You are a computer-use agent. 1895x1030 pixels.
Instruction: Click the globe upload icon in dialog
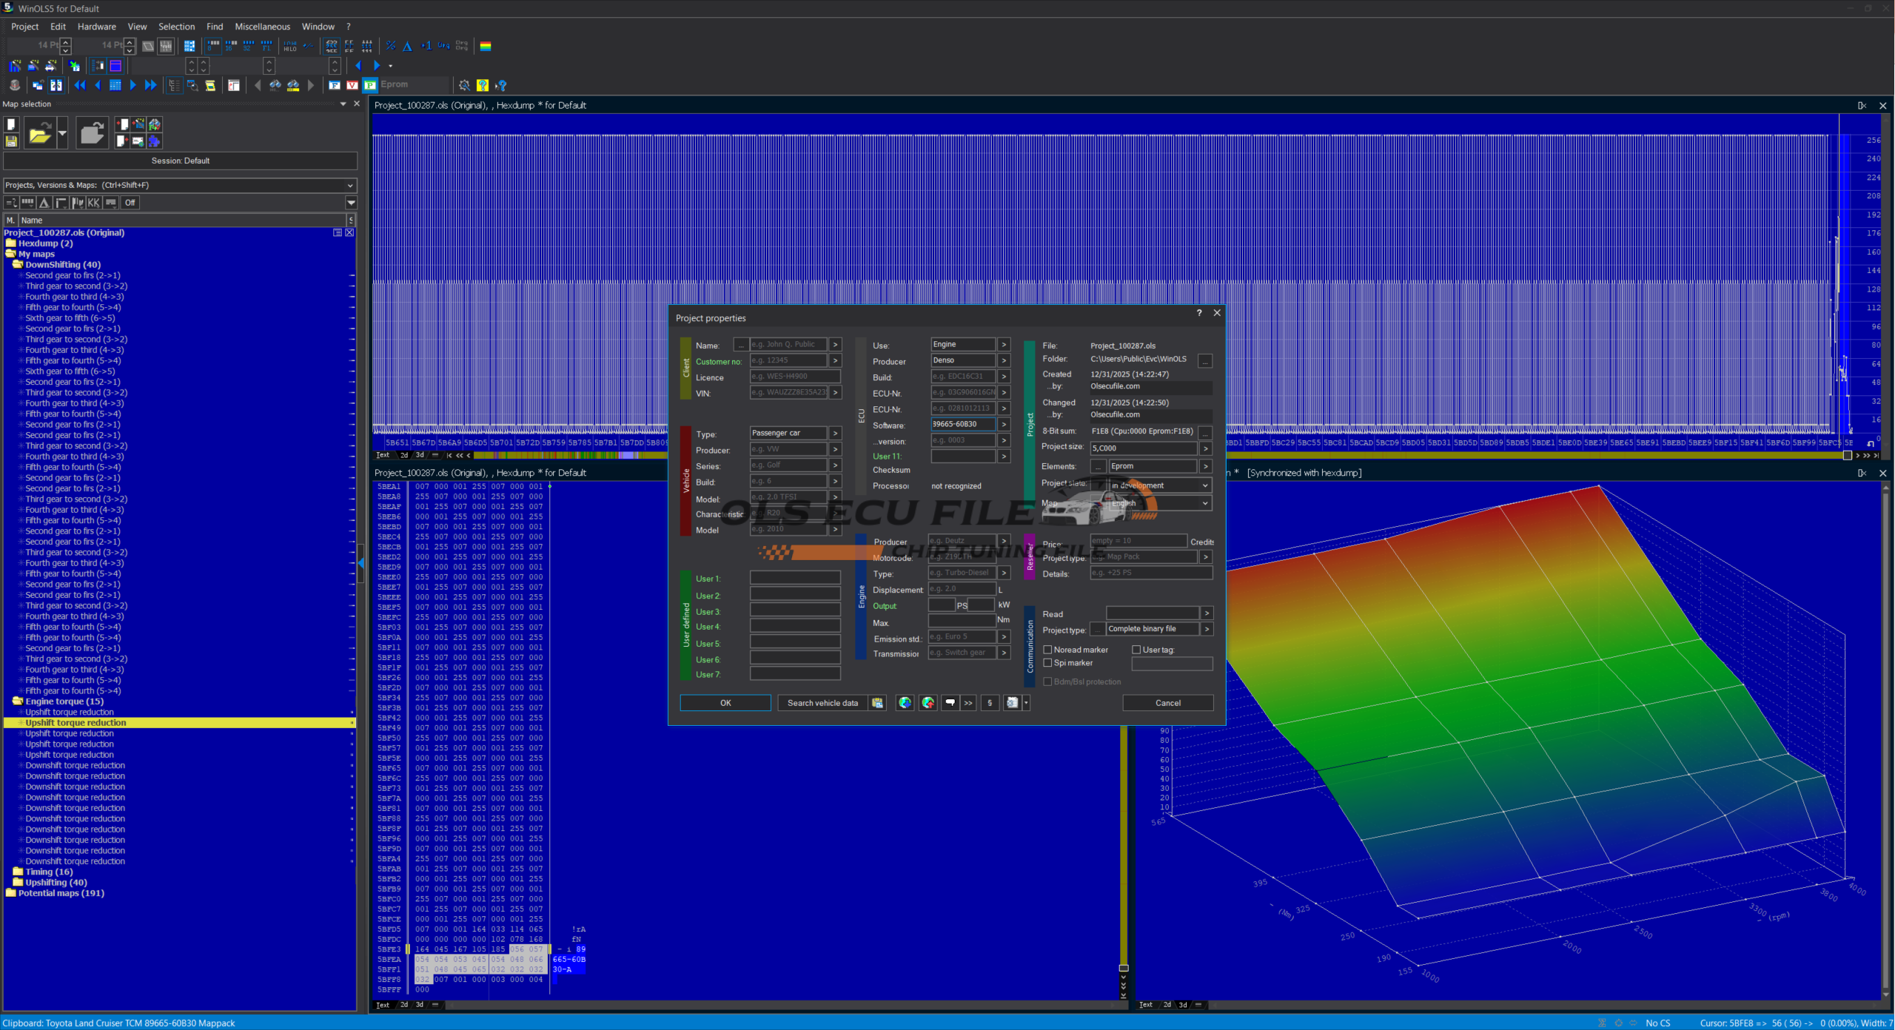(x=928, y=703)
